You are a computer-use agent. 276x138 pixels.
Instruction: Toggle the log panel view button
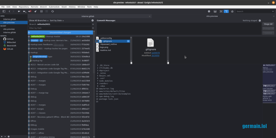[215, 11]
